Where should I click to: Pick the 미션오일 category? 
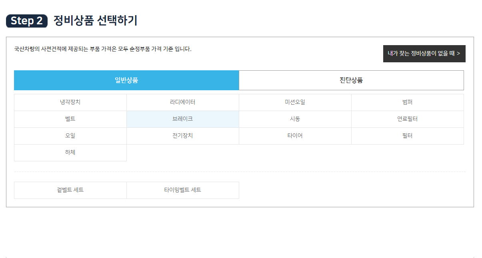point(295,102)
